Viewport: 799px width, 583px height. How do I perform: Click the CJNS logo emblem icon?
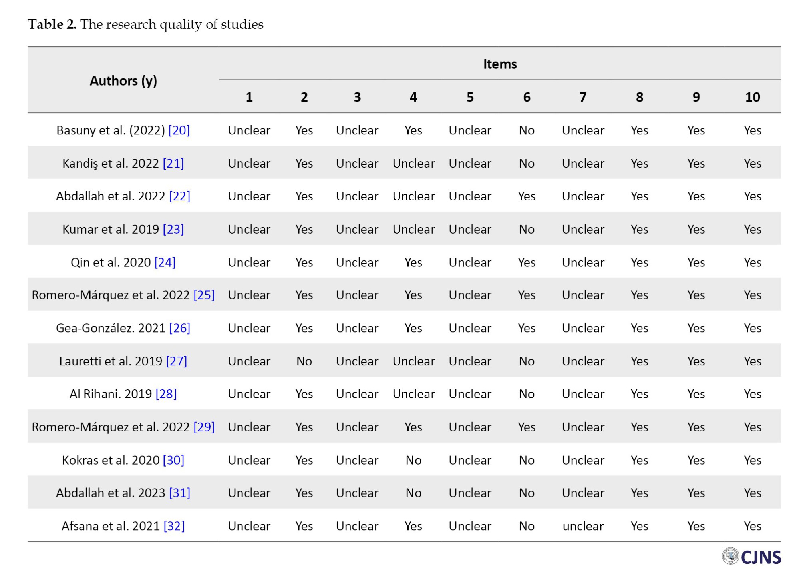pyautogui.click(x=730, y=556)
